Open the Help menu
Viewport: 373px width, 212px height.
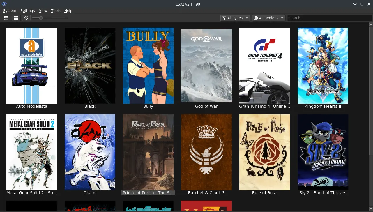(x=68, y=10)
